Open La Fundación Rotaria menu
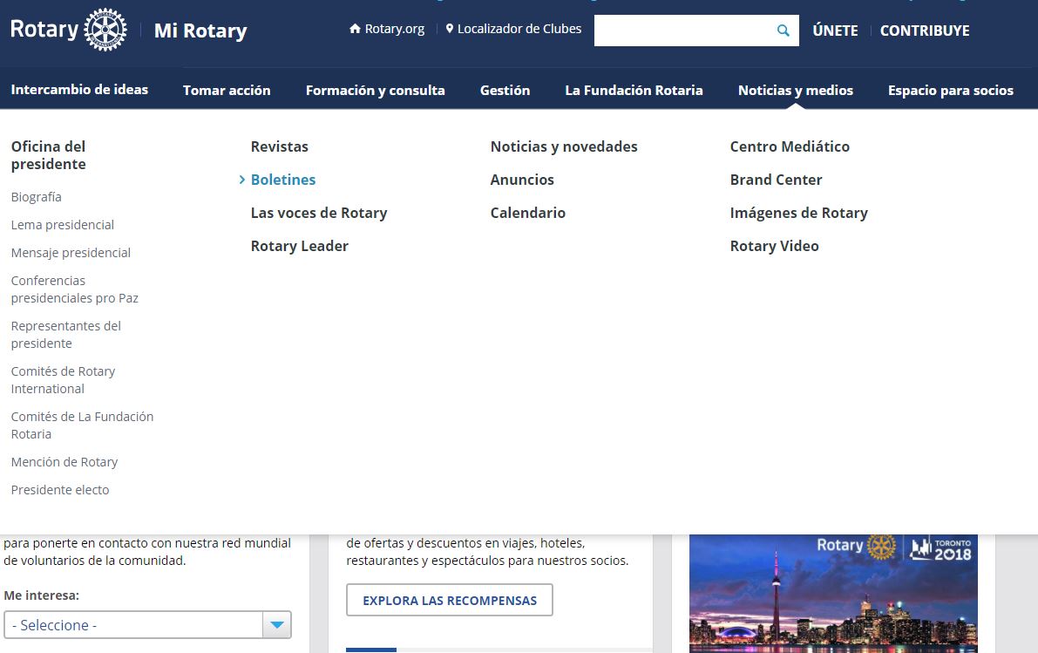The height and width of the screenshot is (653, 1038). [634, 90]
